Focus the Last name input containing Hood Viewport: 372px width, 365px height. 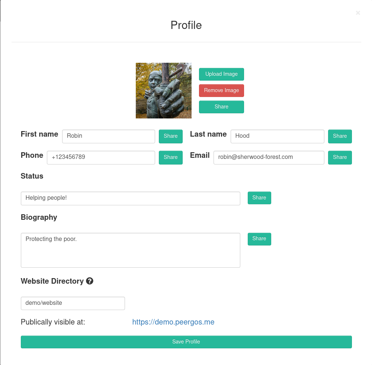point(278,136)
